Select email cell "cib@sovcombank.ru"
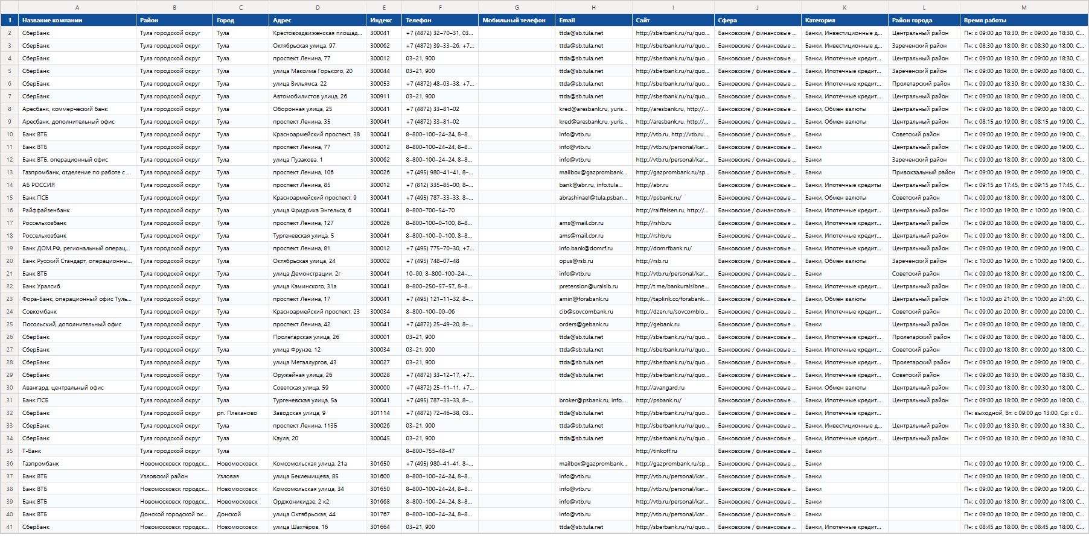Screen dimensions: 1089x544 [593, 312]
